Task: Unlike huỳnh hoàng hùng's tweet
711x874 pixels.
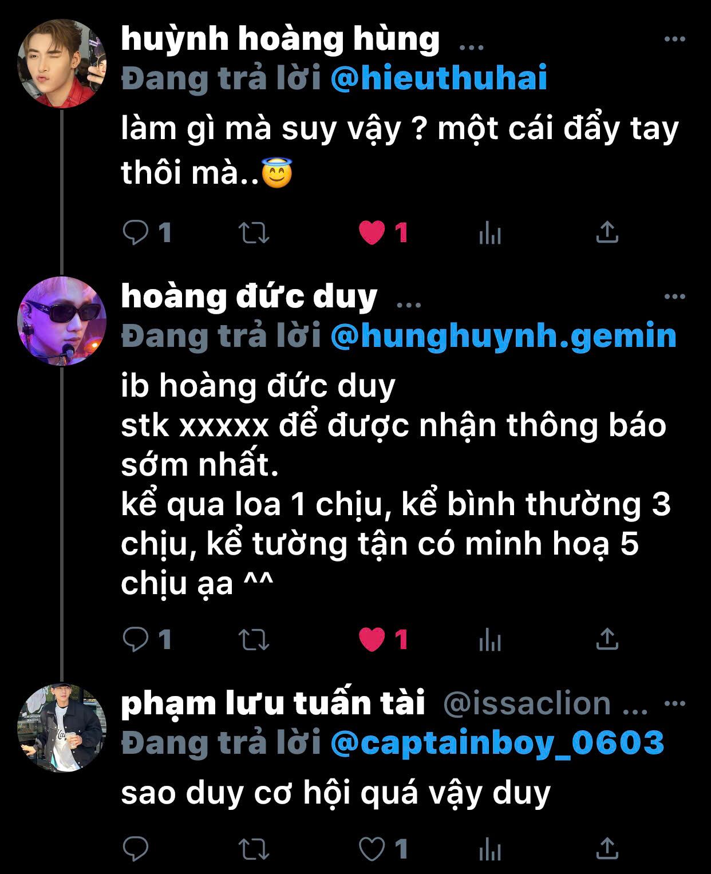Action: (x=372, y=233)
